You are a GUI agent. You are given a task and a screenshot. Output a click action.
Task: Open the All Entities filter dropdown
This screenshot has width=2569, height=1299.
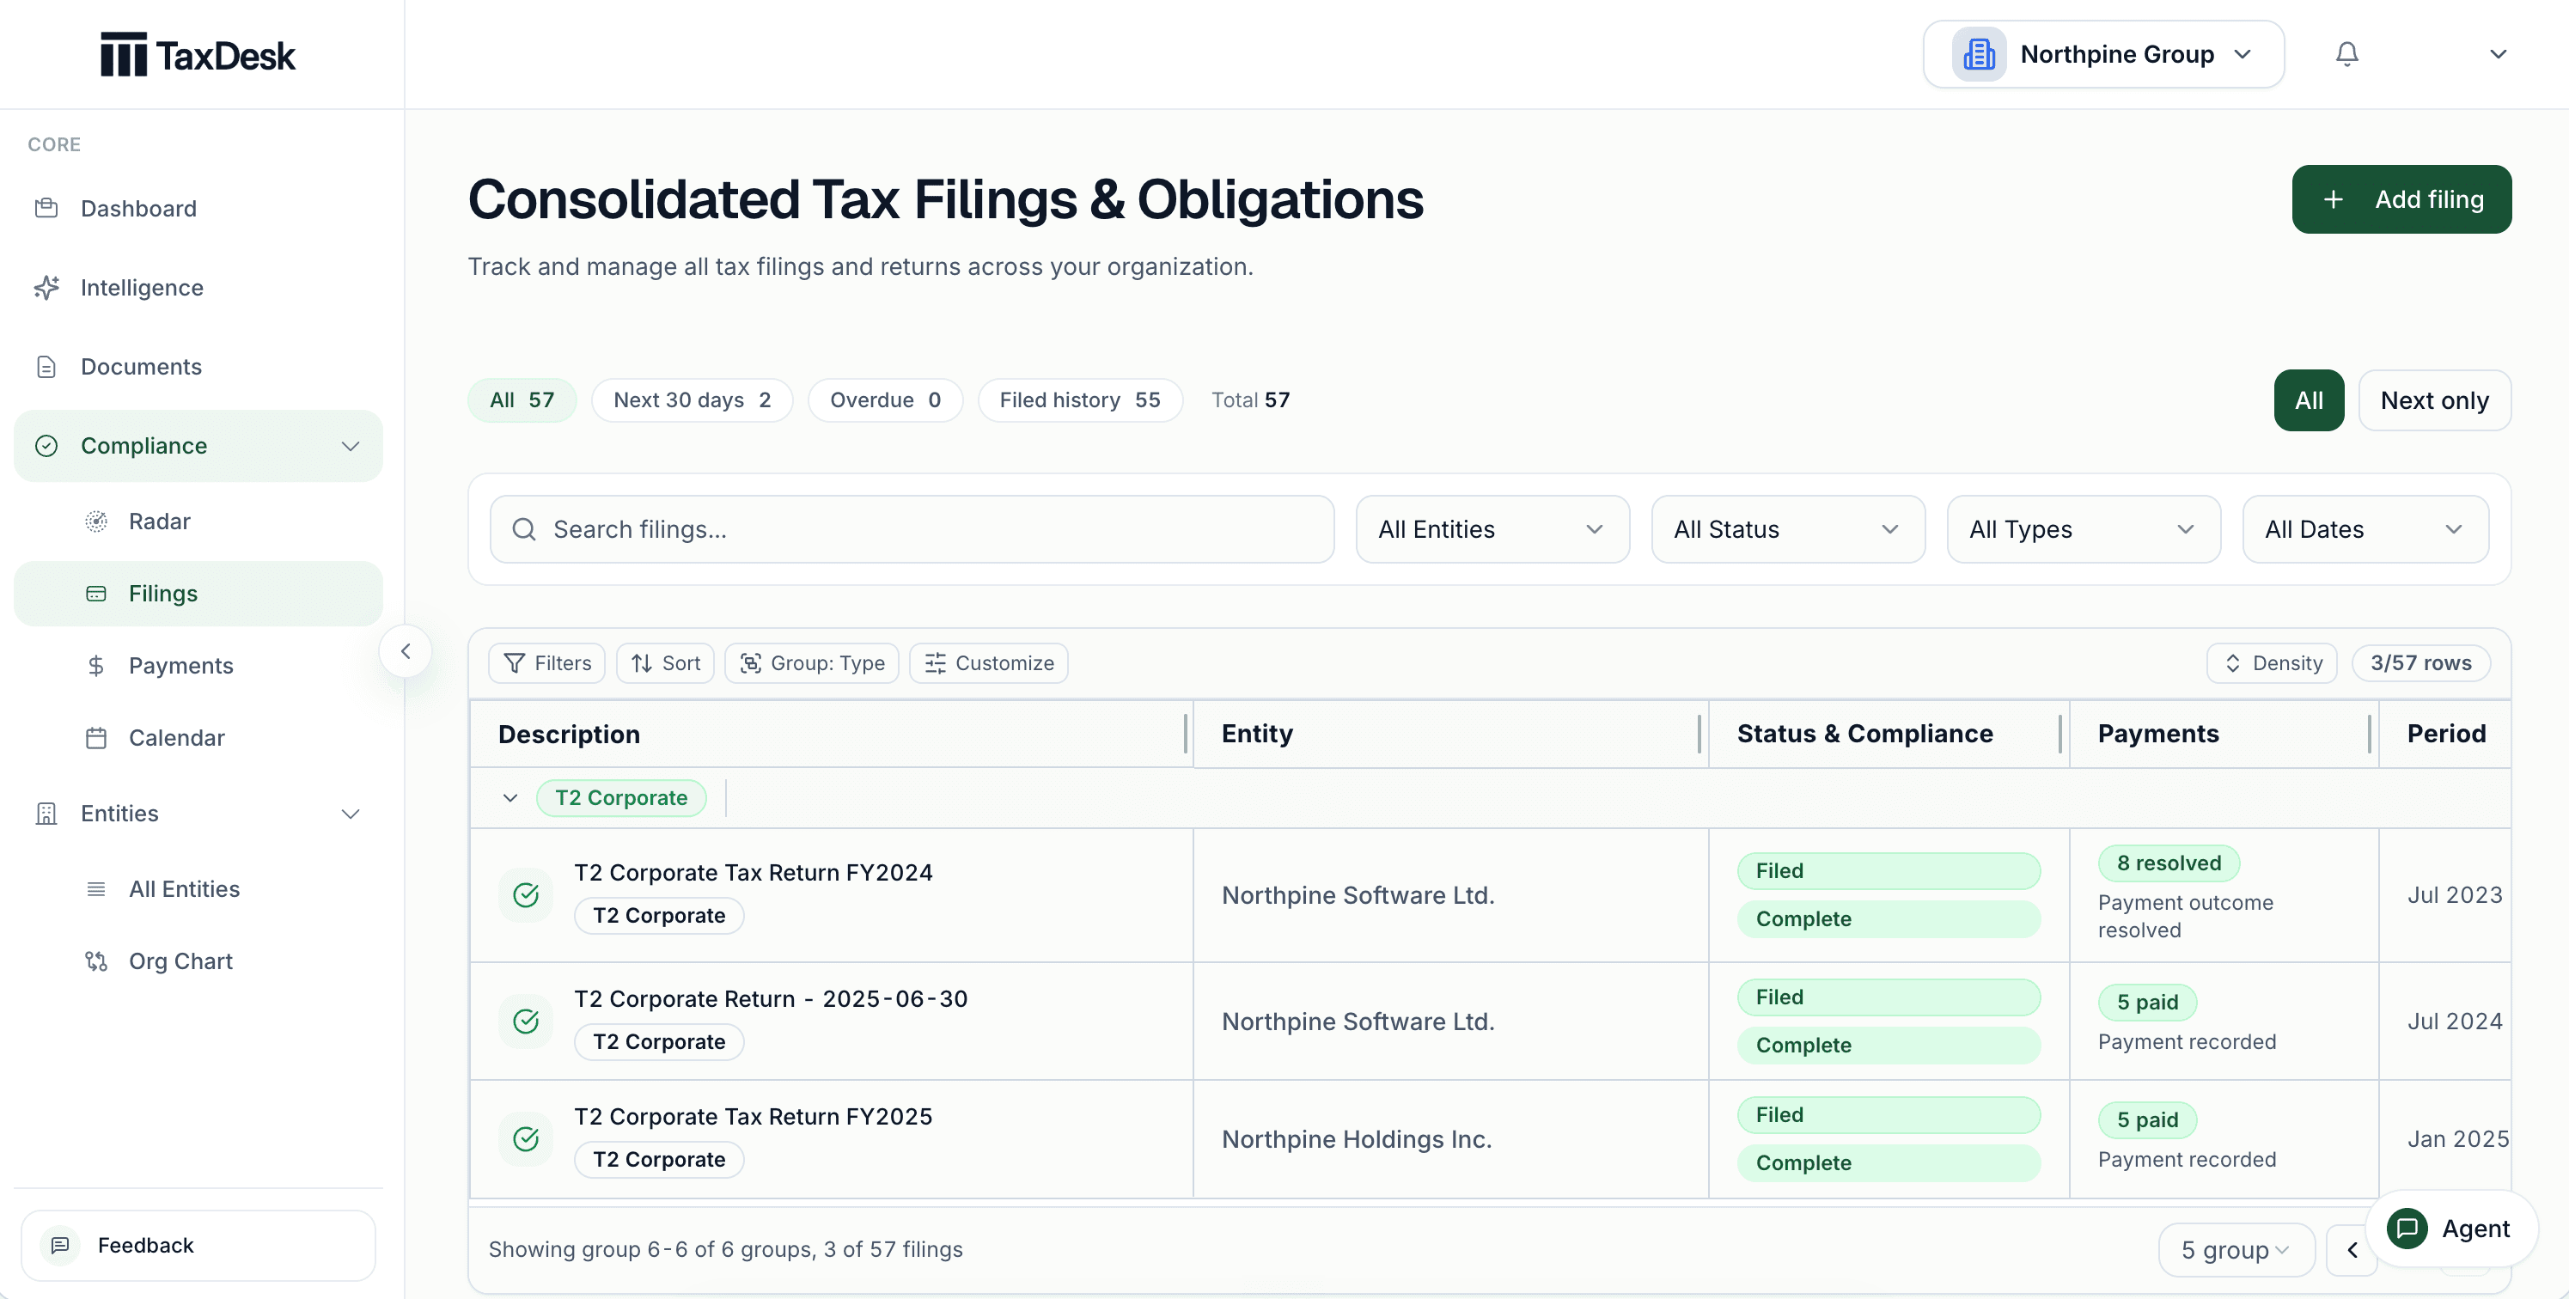coord(1492,529)
